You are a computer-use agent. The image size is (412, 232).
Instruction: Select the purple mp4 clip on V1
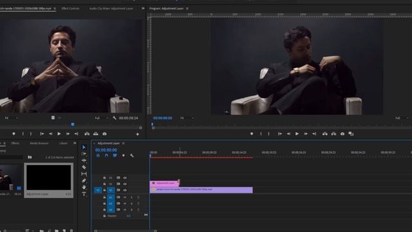[201, 189]
